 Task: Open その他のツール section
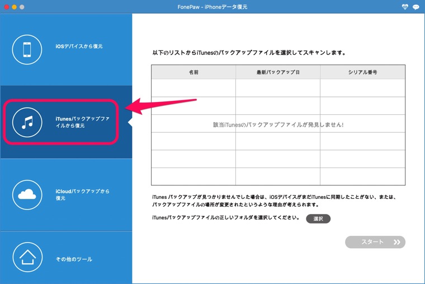click(66, 257)
